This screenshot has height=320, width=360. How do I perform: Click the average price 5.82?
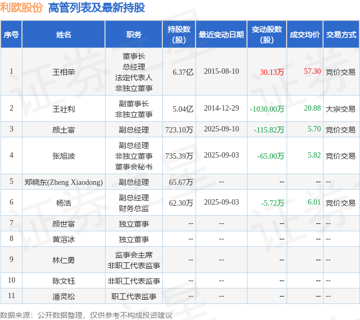pyautogui.click(x=314, y=155)
